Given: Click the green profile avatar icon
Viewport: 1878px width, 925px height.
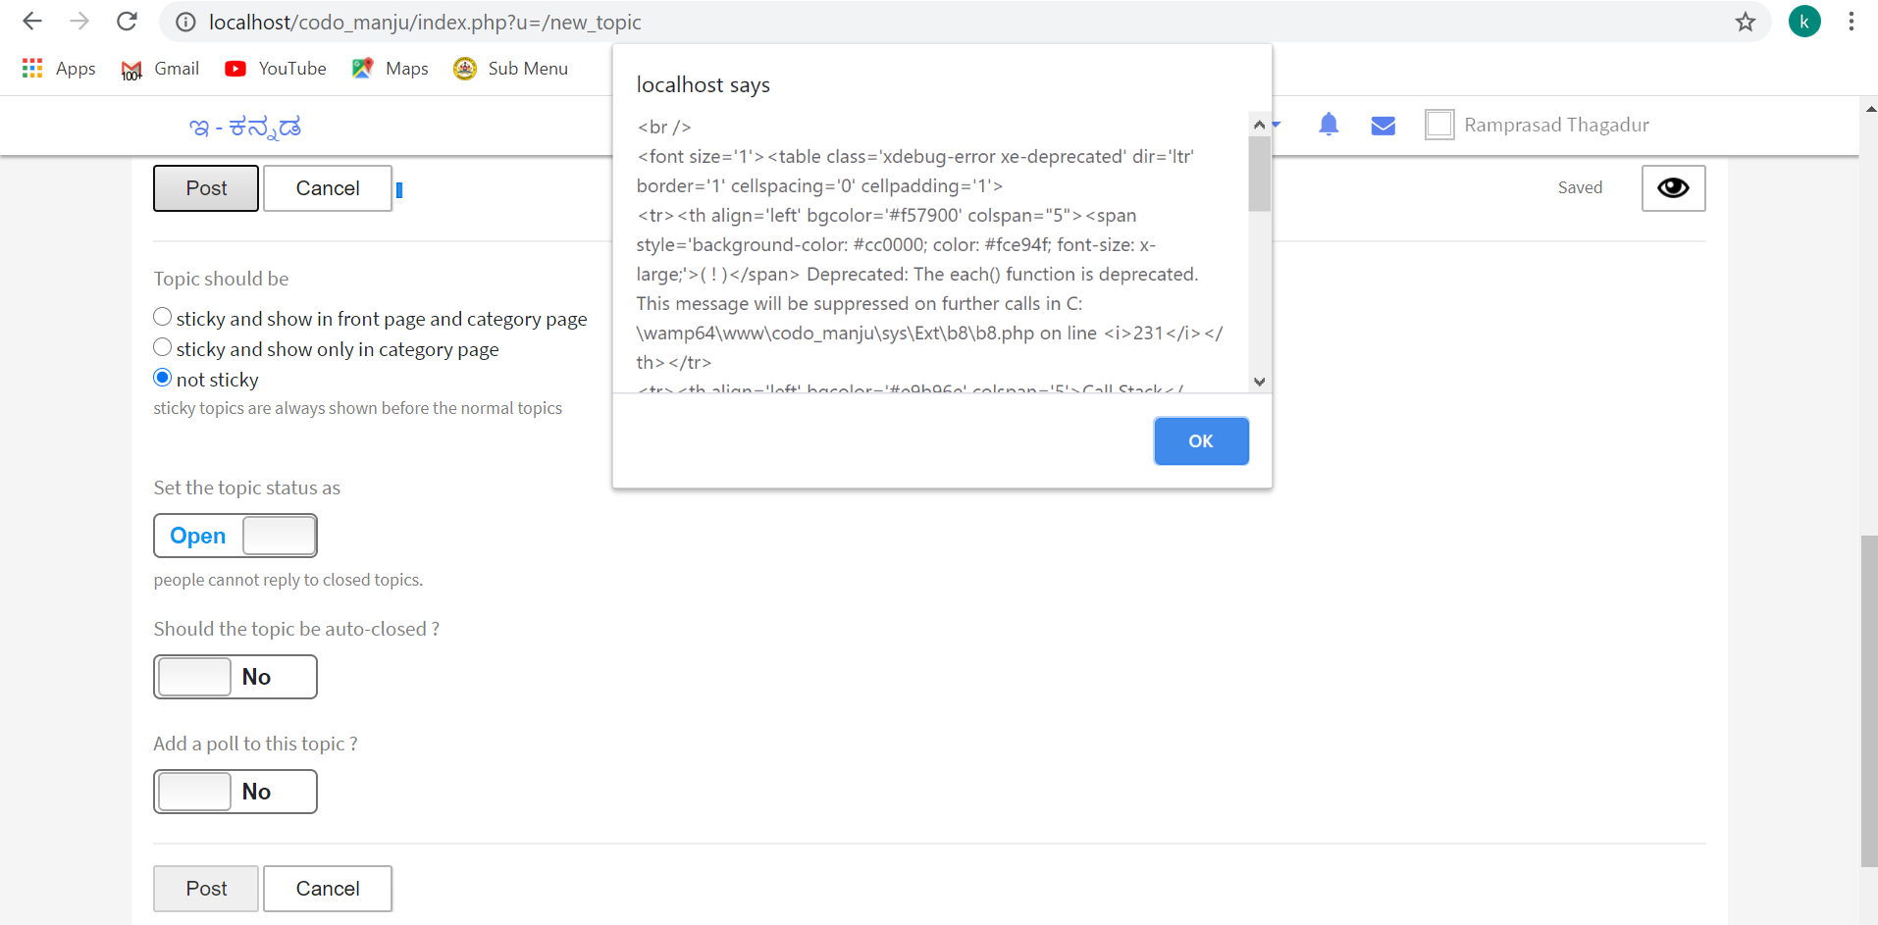Looking at the screenshot, I should click(1803, 22).
